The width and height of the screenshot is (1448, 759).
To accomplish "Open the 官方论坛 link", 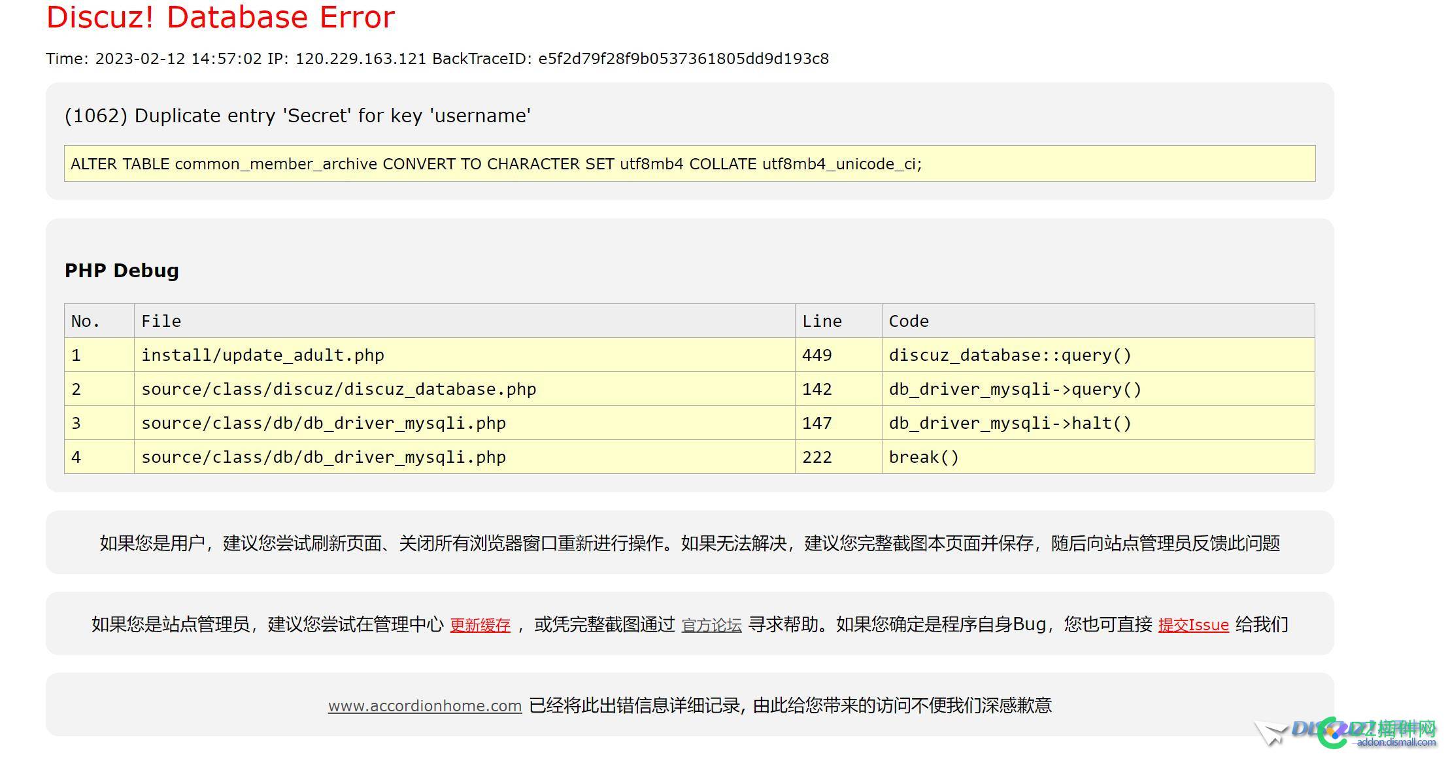I will [711, 625].
